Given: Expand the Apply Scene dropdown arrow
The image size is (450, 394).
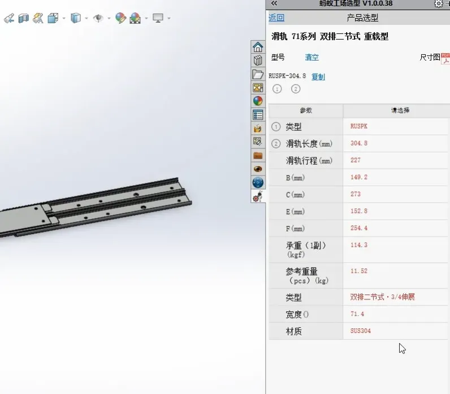Looking at the screenshot, I should (146, 18).
